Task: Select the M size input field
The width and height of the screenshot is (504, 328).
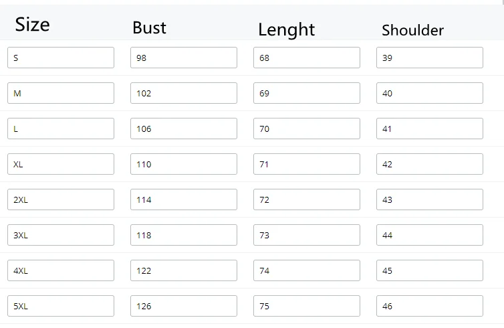Action: (61, 93)
